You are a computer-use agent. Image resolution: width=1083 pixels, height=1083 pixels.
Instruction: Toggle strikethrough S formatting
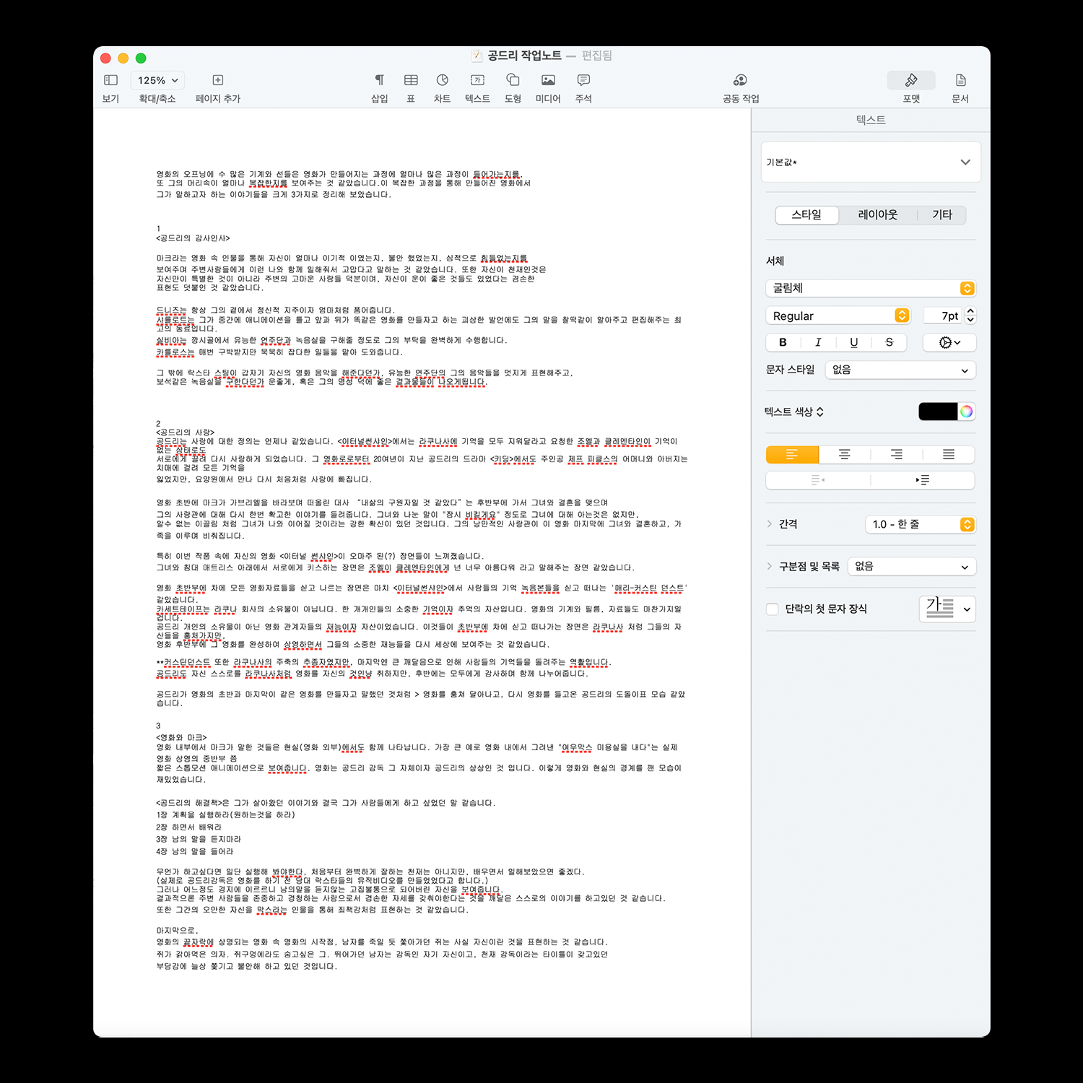coord(890,342)
